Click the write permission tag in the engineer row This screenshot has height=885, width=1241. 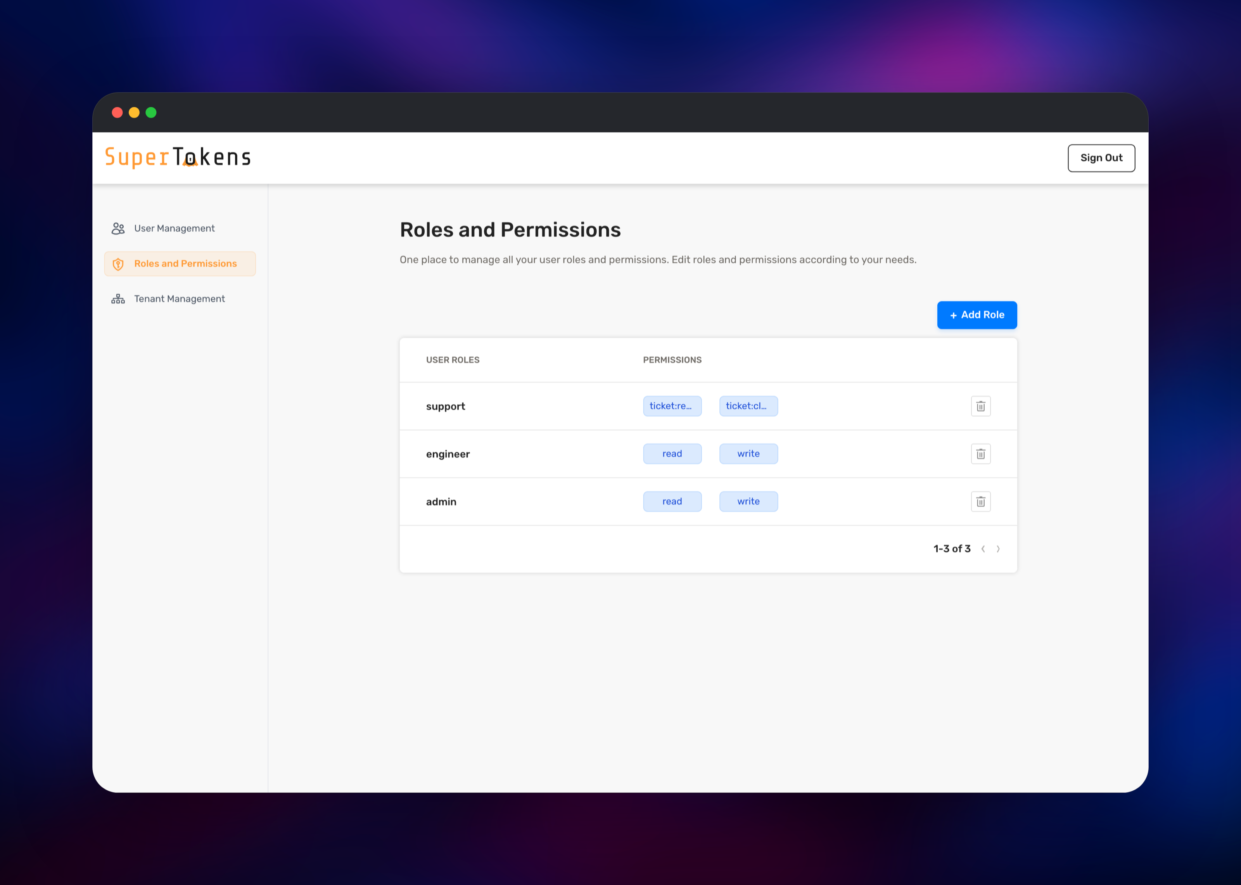coord(748,454)
